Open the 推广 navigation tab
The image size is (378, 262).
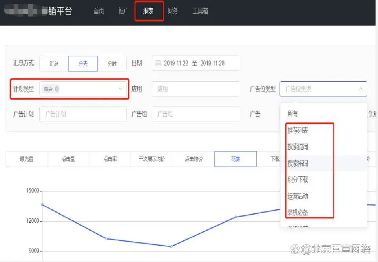[x=123, y=11]
